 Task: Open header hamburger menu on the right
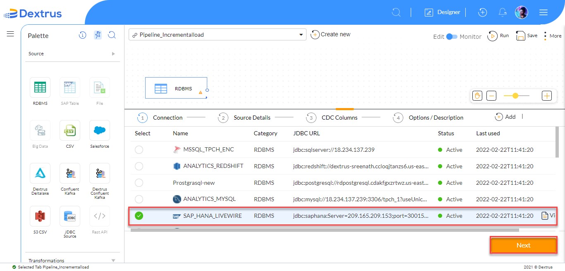click(x=543, y=12)
